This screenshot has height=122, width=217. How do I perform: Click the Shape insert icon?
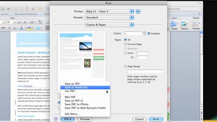173,24
